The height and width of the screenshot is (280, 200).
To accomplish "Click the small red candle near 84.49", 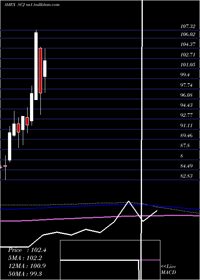I will 5,166.
